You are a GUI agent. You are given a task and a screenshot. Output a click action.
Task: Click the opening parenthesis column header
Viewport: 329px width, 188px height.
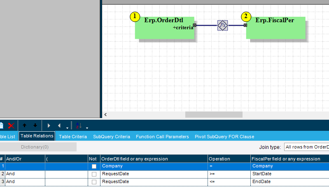click(66, 159)
